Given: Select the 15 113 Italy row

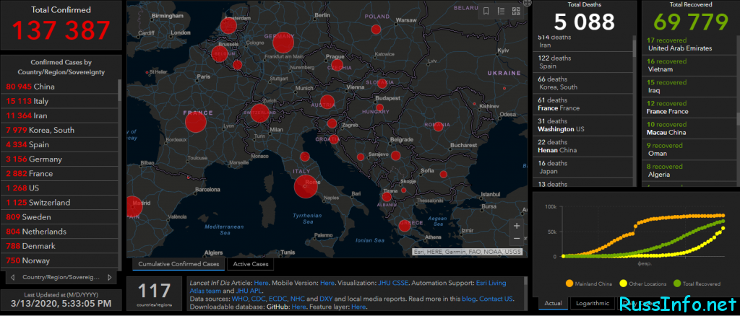Looking at the screenshot, I should pyautogui.click(x=60, y=101).
